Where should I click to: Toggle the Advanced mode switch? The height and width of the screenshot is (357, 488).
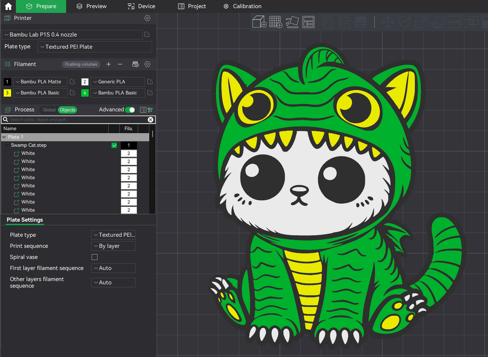130,110
